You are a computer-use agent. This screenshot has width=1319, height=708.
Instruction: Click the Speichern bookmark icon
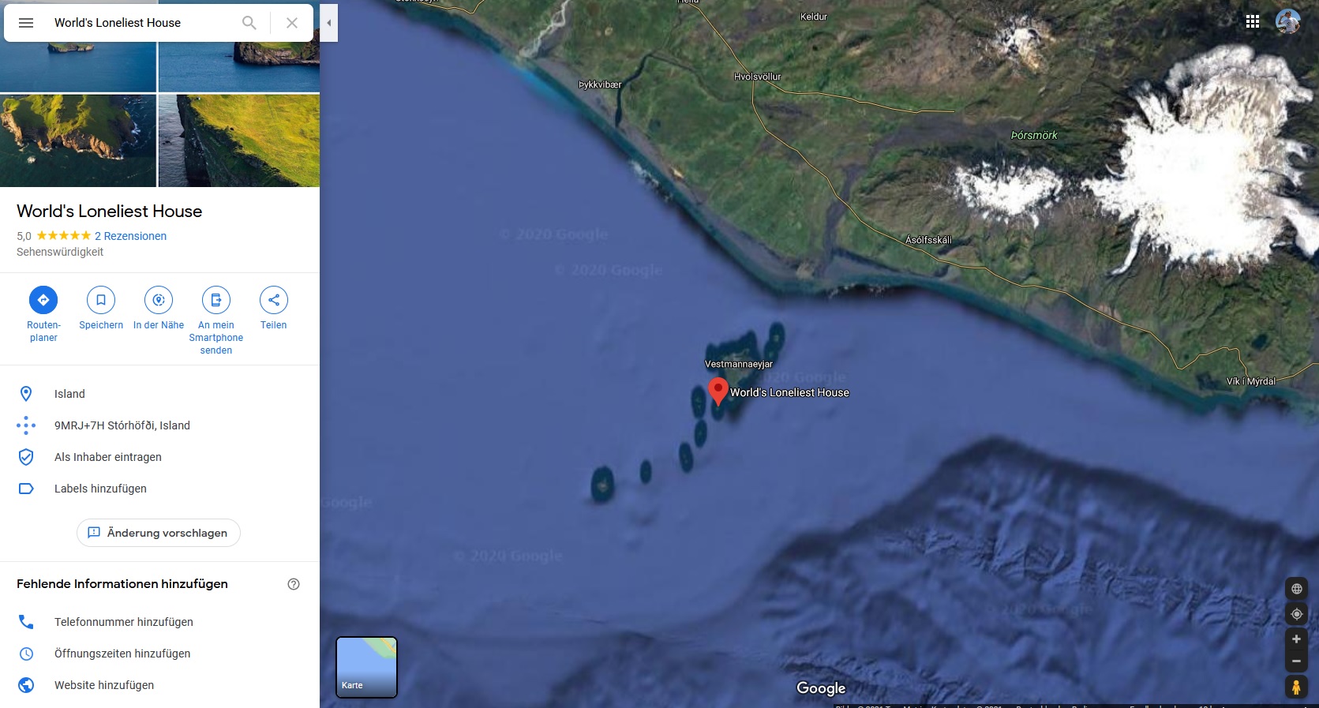(x=101, y=300)
